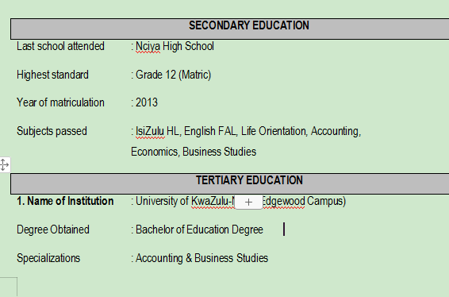
Task: Click the plus insert column control
Action: (x=248, y=202)
